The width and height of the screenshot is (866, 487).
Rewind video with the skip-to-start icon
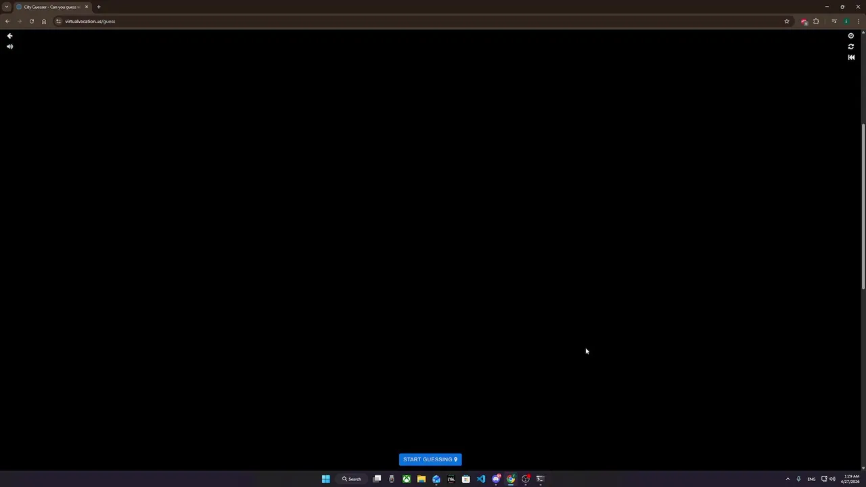851,57
